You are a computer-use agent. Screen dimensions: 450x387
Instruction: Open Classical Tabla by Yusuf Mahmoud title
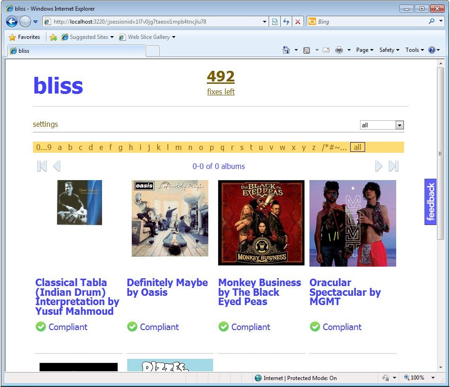click(77, 297)
